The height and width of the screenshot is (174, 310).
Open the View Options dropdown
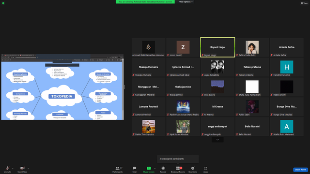coord(186,2)
